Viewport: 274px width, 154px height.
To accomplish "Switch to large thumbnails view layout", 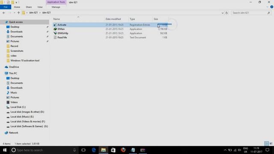I will click(271, 144).
